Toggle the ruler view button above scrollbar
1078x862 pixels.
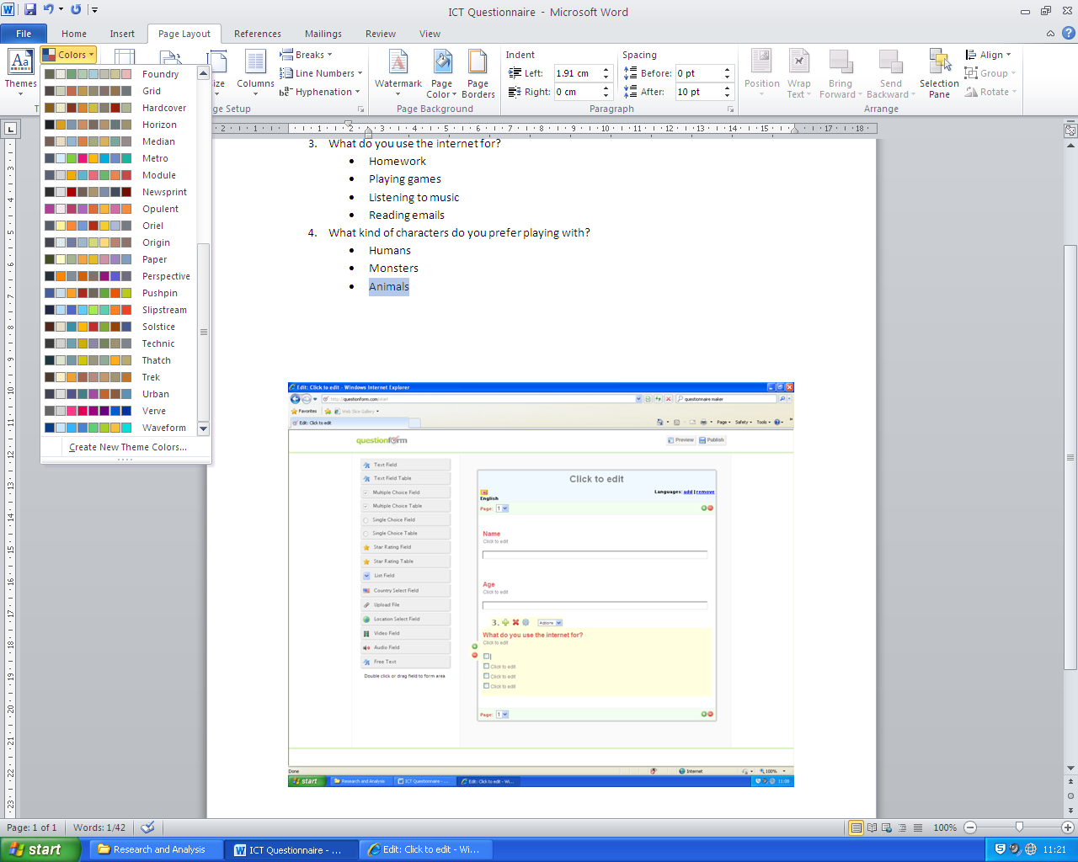point(1070,130)
